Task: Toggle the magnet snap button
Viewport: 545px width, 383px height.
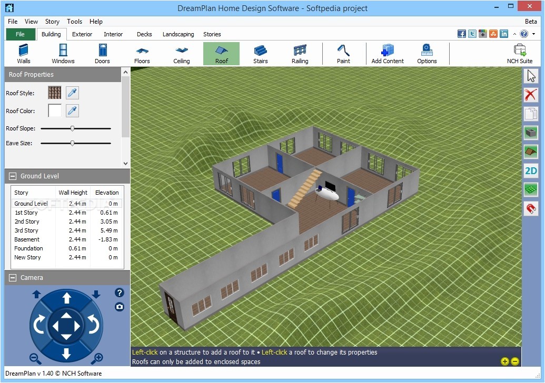Action: coord(531,209)
